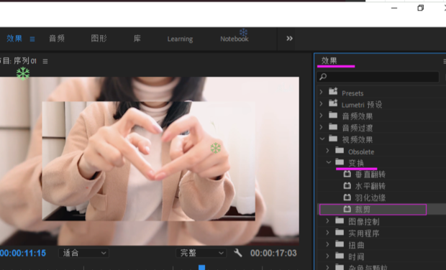Click the 视频效果 folder label
Viewport: 446px width, 270px height.
click(x=358, y=140)
